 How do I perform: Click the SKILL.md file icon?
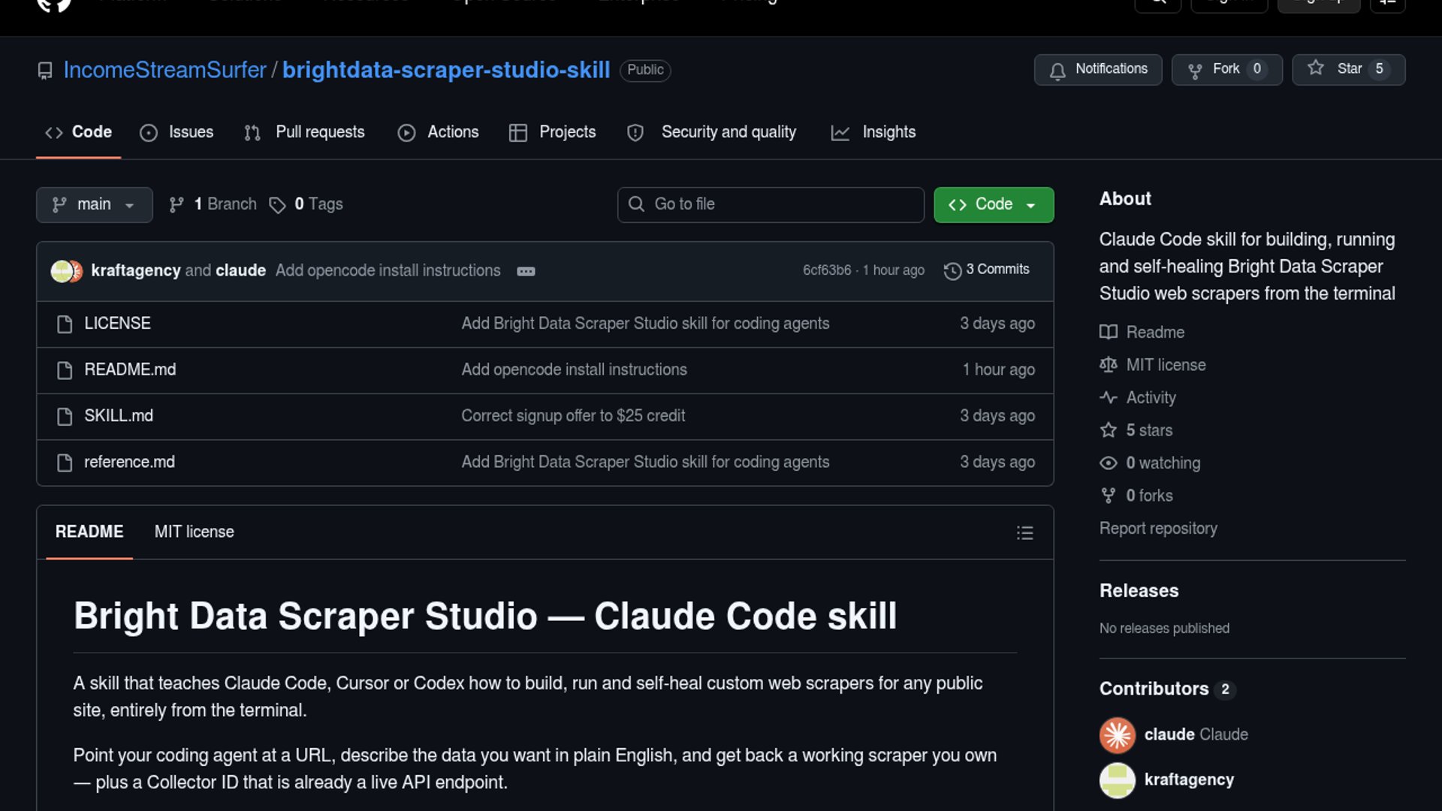tap(65, 416)
